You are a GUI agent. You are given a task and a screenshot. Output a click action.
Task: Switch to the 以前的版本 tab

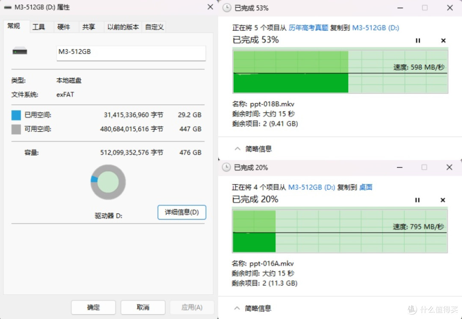tap(123, 27)
